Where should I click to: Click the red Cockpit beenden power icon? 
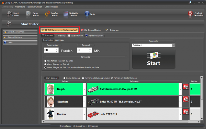click(190, 13)
